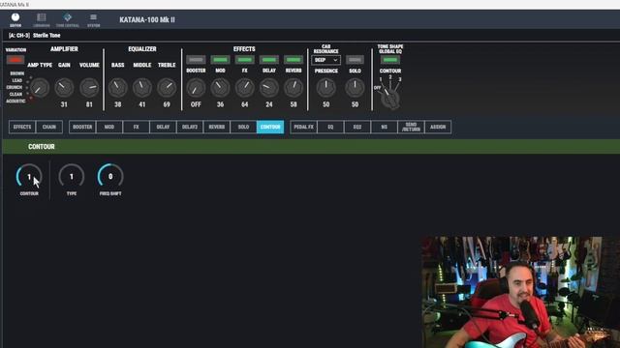
Task: Click the Volume knob
Action: point(89,88)
